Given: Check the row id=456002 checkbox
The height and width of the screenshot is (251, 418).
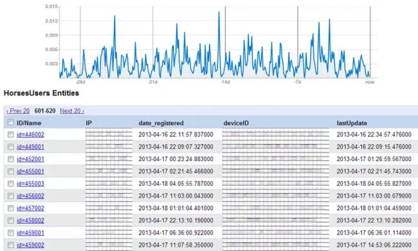Looking at the screenshot, I should pyautogui.click(x=10, y=196).
